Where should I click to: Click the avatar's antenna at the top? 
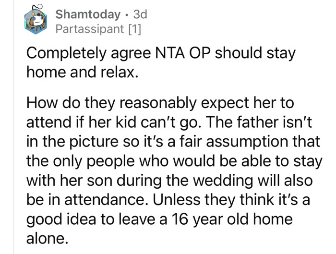(38, 7)
